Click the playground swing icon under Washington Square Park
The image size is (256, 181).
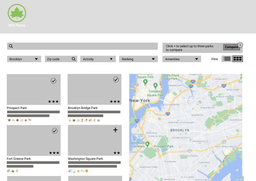point(70,171)
